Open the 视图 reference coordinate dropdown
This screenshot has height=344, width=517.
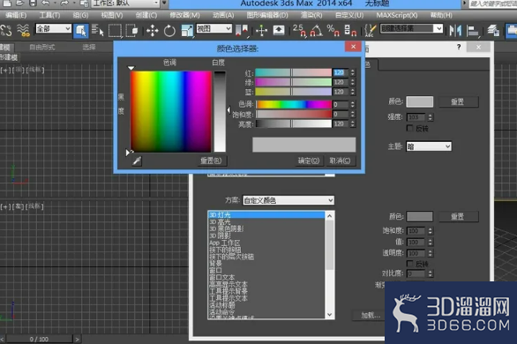[x=214, y=28]
